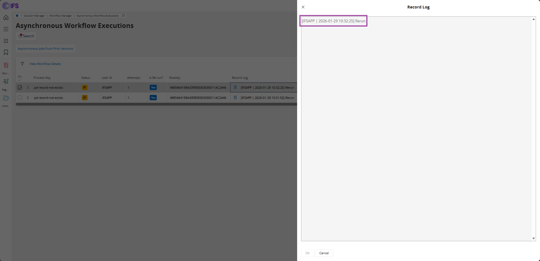Close the Record Log panel with X
The width and height of the screenshot is (540, 261).
coord(303,7)
